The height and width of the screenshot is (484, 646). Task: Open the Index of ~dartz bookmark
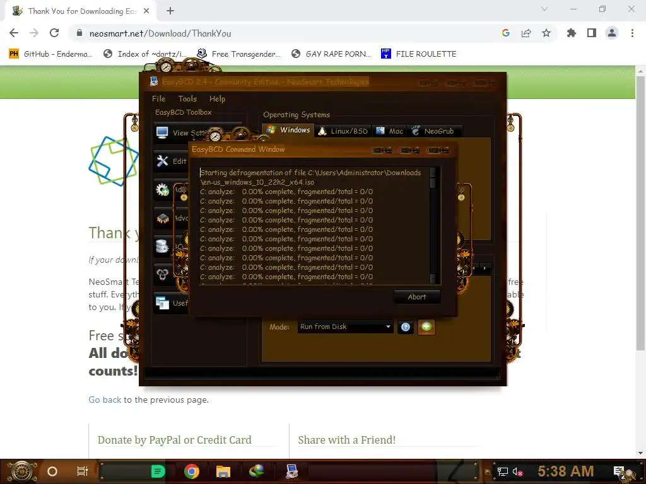pyautogui.click(x=144, y=54)
